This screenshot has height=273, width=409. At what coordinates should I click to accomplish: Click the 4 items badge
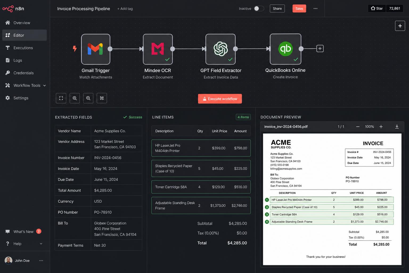point(243,117)
